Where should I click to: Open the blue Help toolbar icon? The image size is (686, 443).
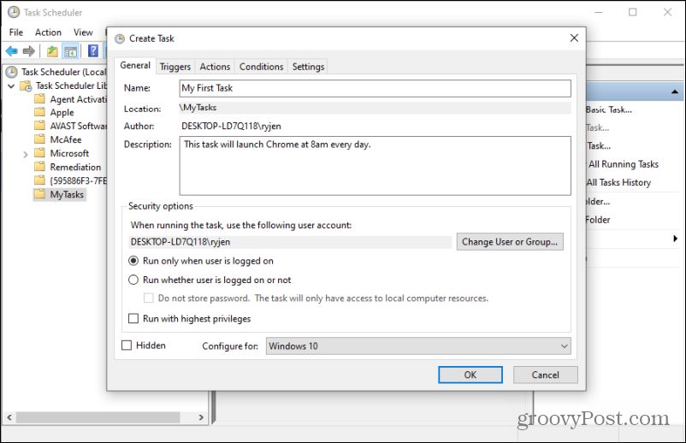pos(92,50)
